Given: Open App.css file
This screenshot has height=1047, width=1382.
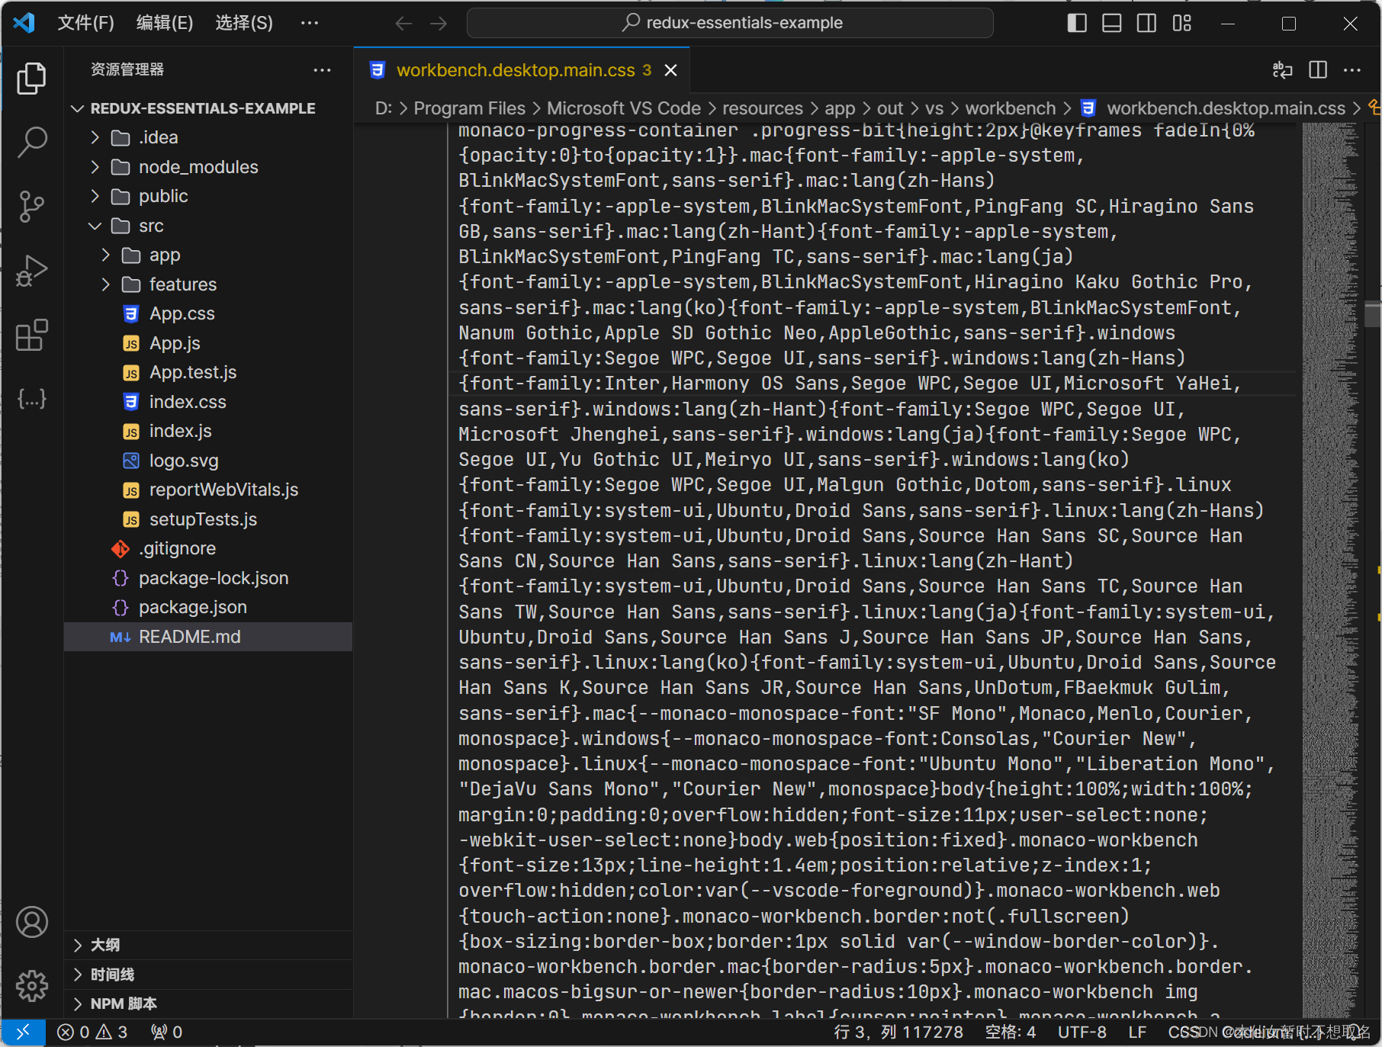Looking at the screenshot, I should point(208,313).
